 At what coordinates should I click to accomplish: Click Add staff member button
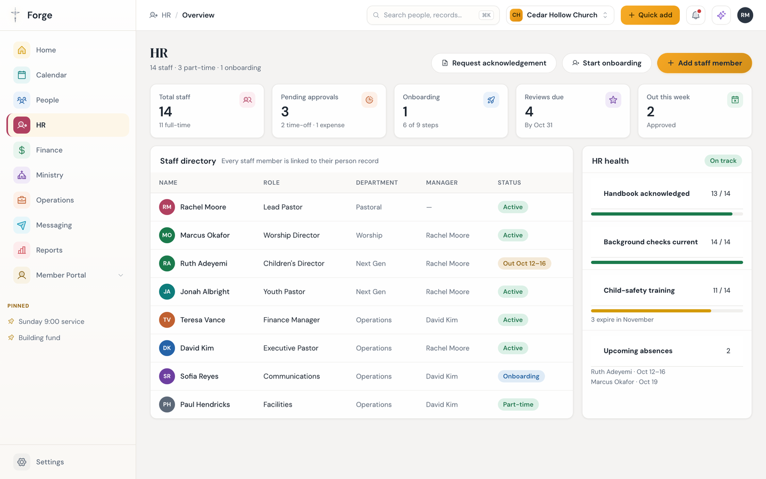[x=704, y=63]
